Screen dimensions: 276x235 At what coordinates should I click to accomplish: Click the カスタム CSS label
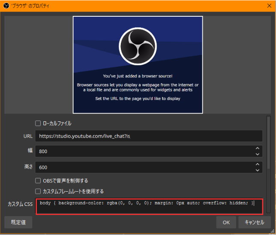20,204
